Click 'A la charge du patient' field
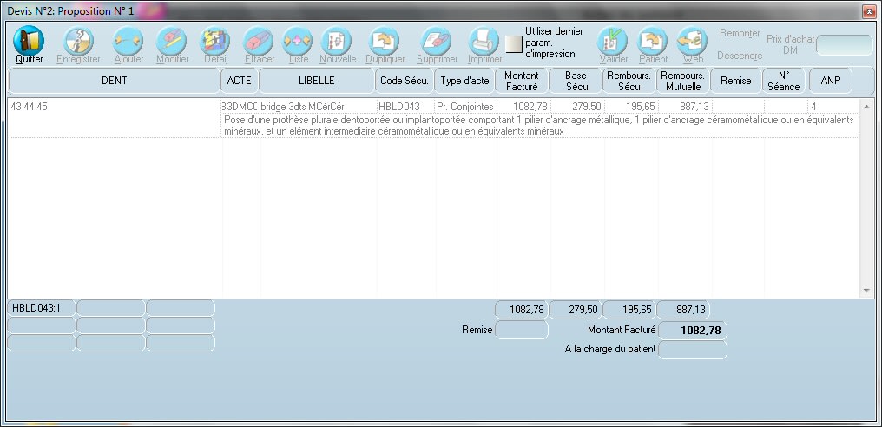 pyautogui.click(x=692, y=350)
